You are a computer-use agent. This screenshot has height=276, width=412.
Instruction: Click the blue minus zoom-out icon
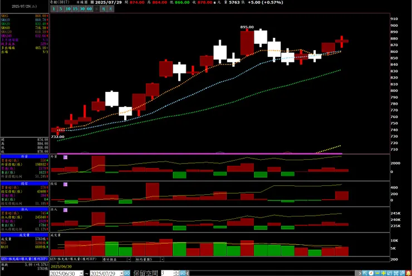pyautogui.click(x=377, y=273)
